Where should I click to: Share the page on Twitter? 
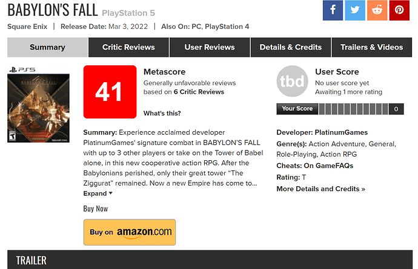coord(356,11)
